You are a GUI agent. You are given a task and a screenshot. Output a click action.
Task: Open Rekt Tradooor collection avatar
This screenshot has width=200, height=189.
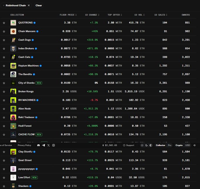(13, 117)
